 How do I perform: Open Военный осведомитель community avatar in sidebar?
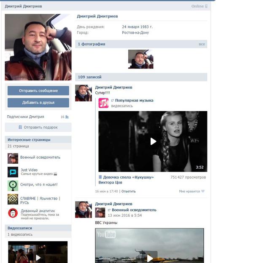click(13, 158)
